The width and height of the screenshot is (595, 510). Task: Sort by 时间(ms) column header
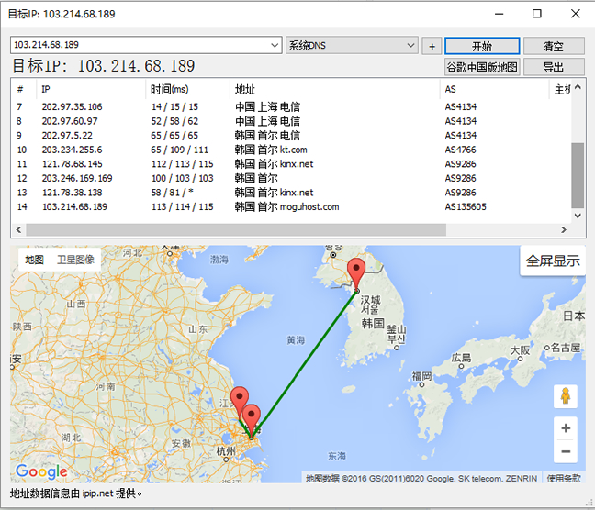point(170,89)
